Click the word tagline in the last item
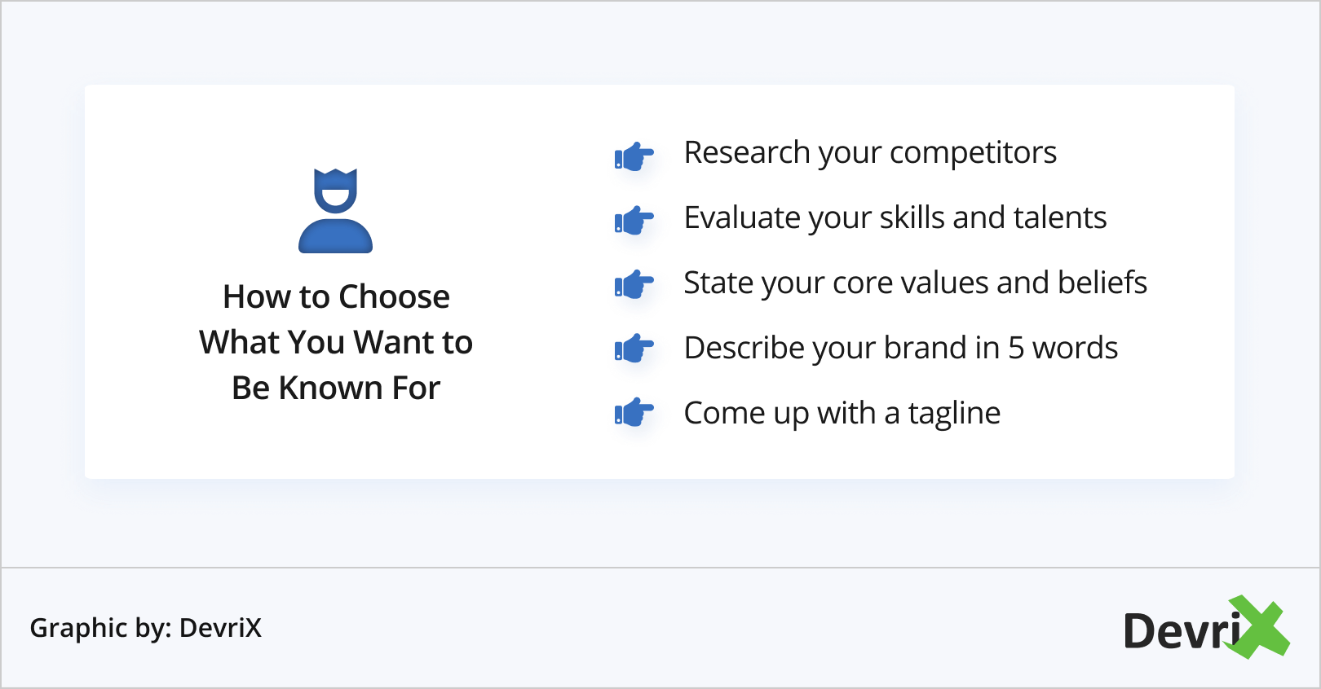The width and height of the screenshot is (1321, 689). (x=954, y=414)
